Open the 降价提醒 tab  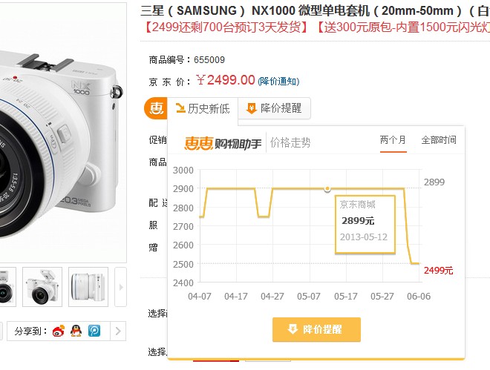(275, 108)
